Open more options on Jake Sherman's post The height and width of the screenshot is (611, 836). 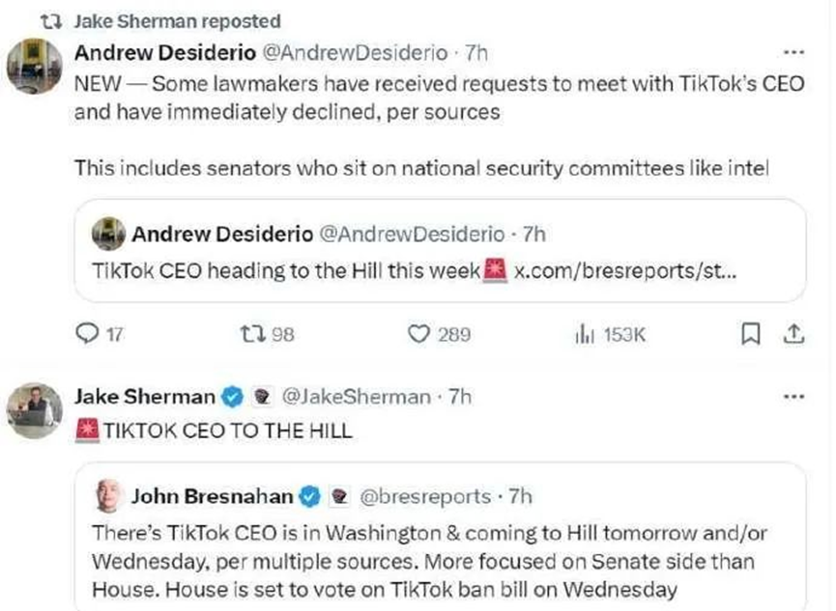coord(793,396)
